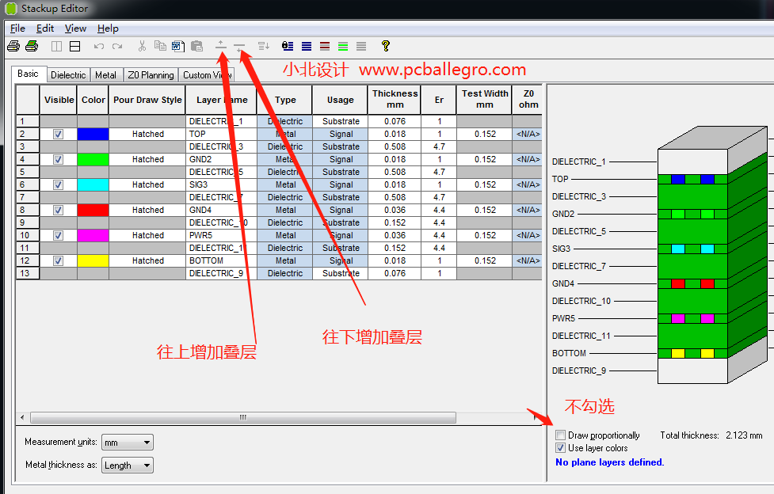Viewport: 774px width, 494px height.
Task: Click the Test Width mm column header
Action: [484, 100]
